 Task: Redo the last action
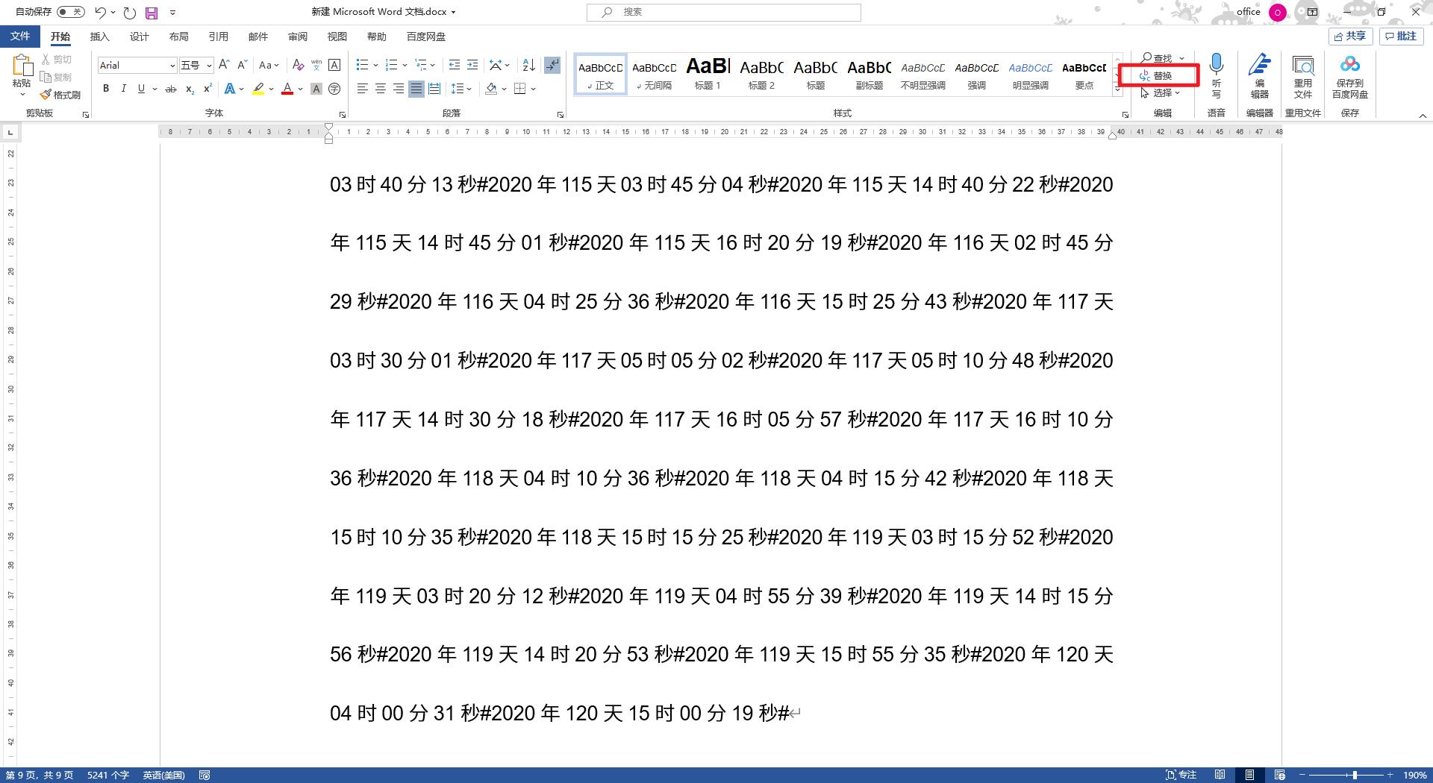[129, 13]
